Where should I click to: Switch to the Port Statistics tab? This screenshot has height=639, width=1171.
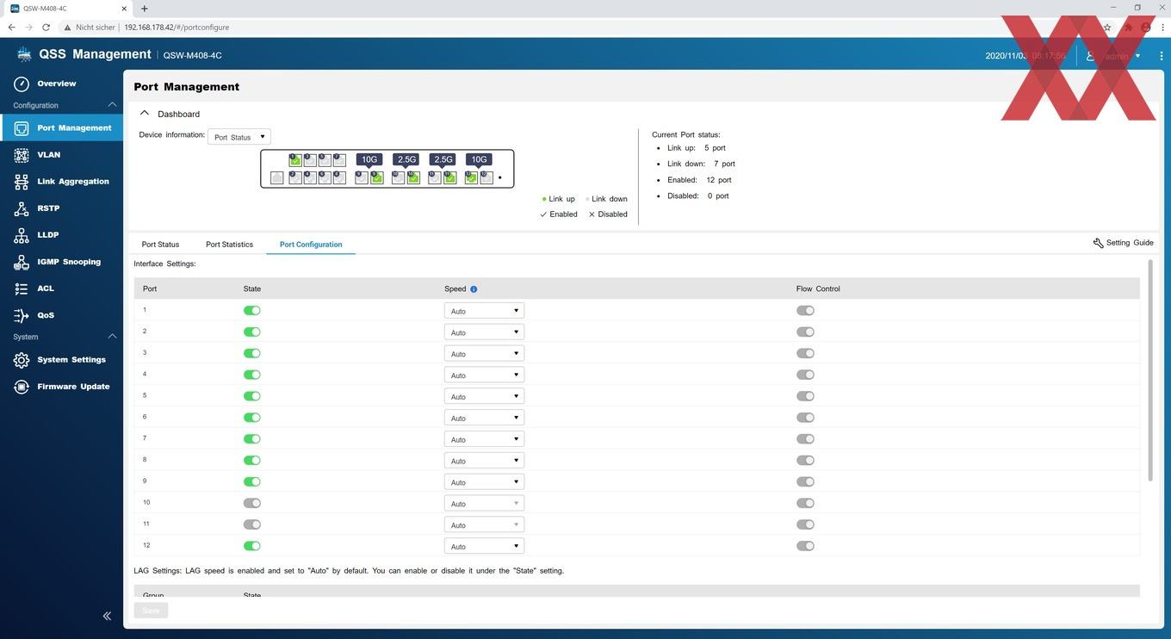[x=229, y=245]
